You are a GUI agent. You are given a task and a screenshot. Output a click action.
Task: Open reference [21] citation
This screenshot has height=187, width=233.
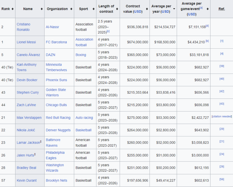click(222, 141)
